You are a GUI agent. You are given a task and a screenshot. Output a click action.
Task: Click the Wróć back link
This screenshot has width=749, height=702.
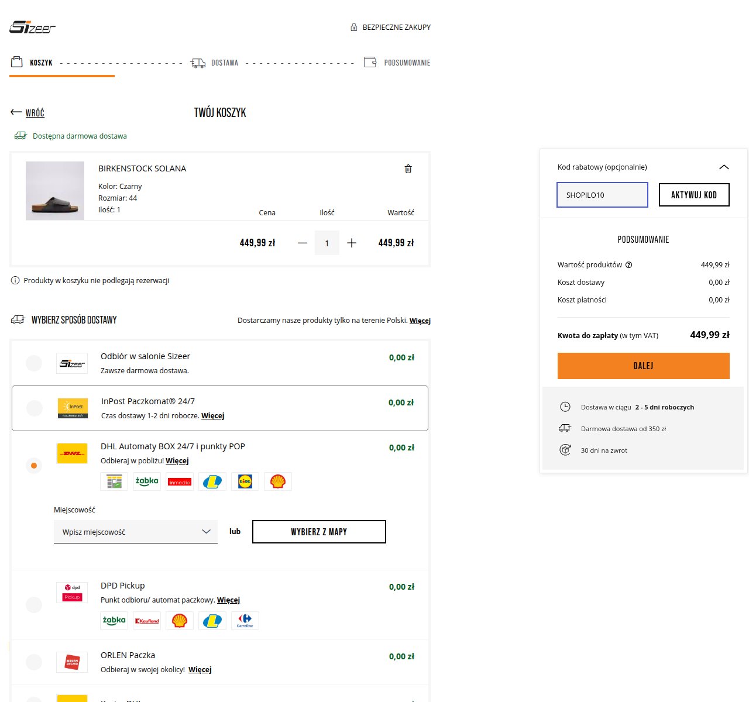(x=35, y=113)
